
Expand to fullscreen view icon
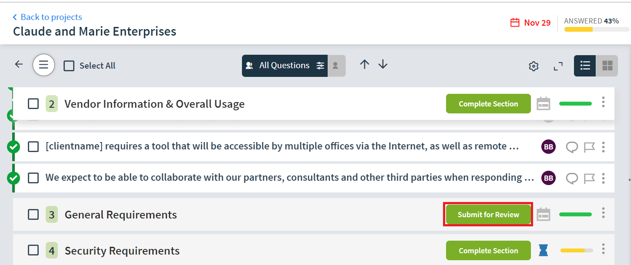pyautogui.click(x=558, y=66)
